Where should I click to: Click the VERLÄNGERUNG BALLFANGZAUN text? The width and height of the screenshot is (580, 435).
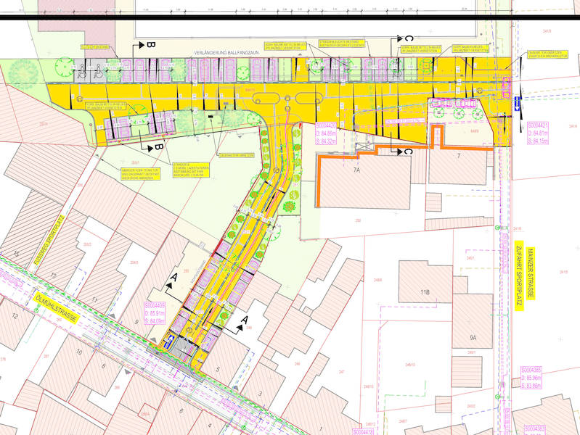click(226, 53)
